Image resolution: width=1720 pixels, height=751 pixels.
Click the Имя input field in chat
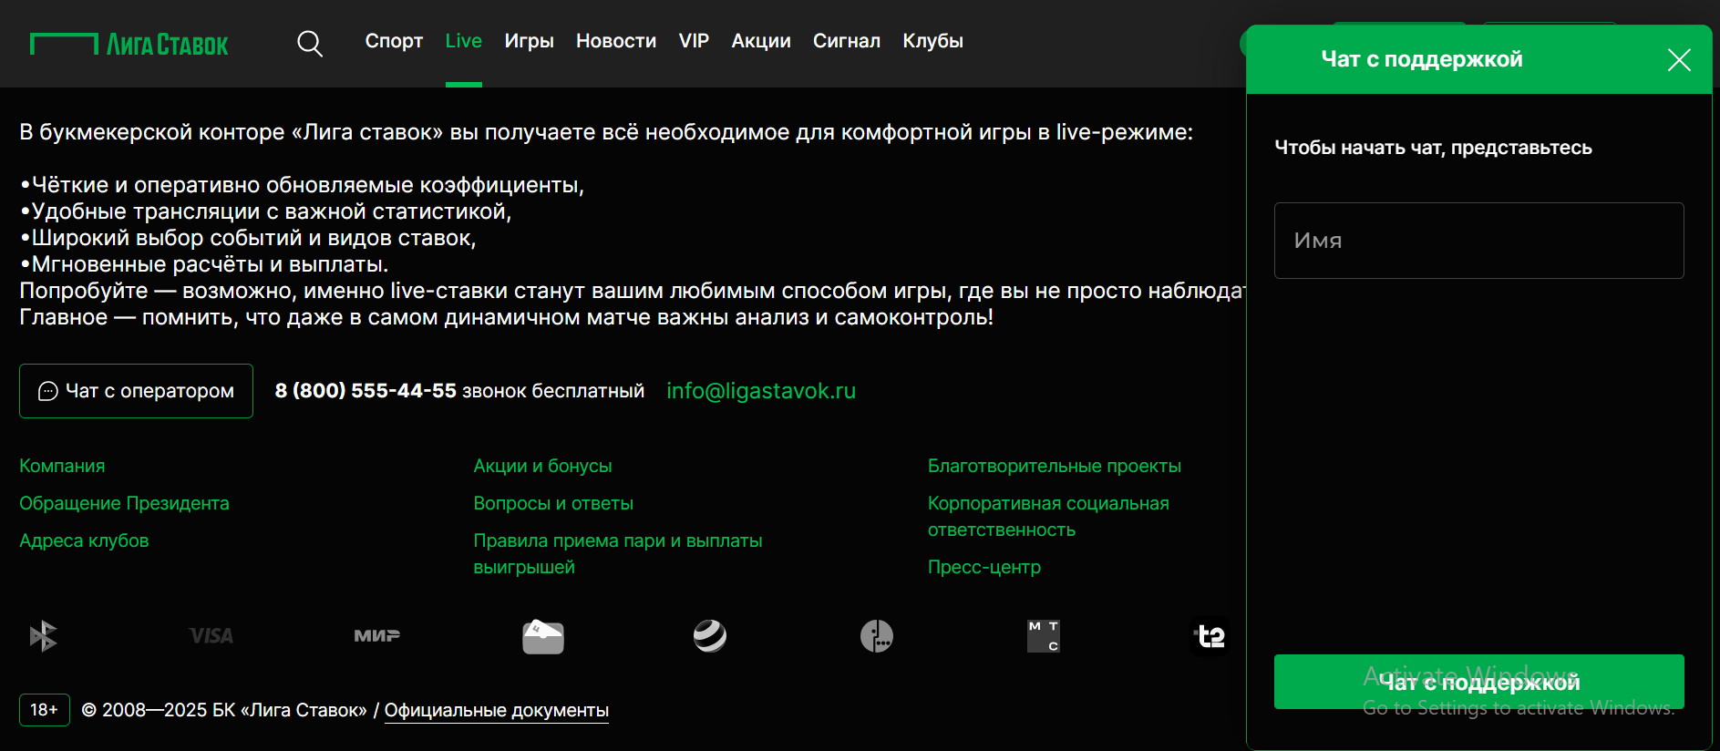click(1478, 241)
